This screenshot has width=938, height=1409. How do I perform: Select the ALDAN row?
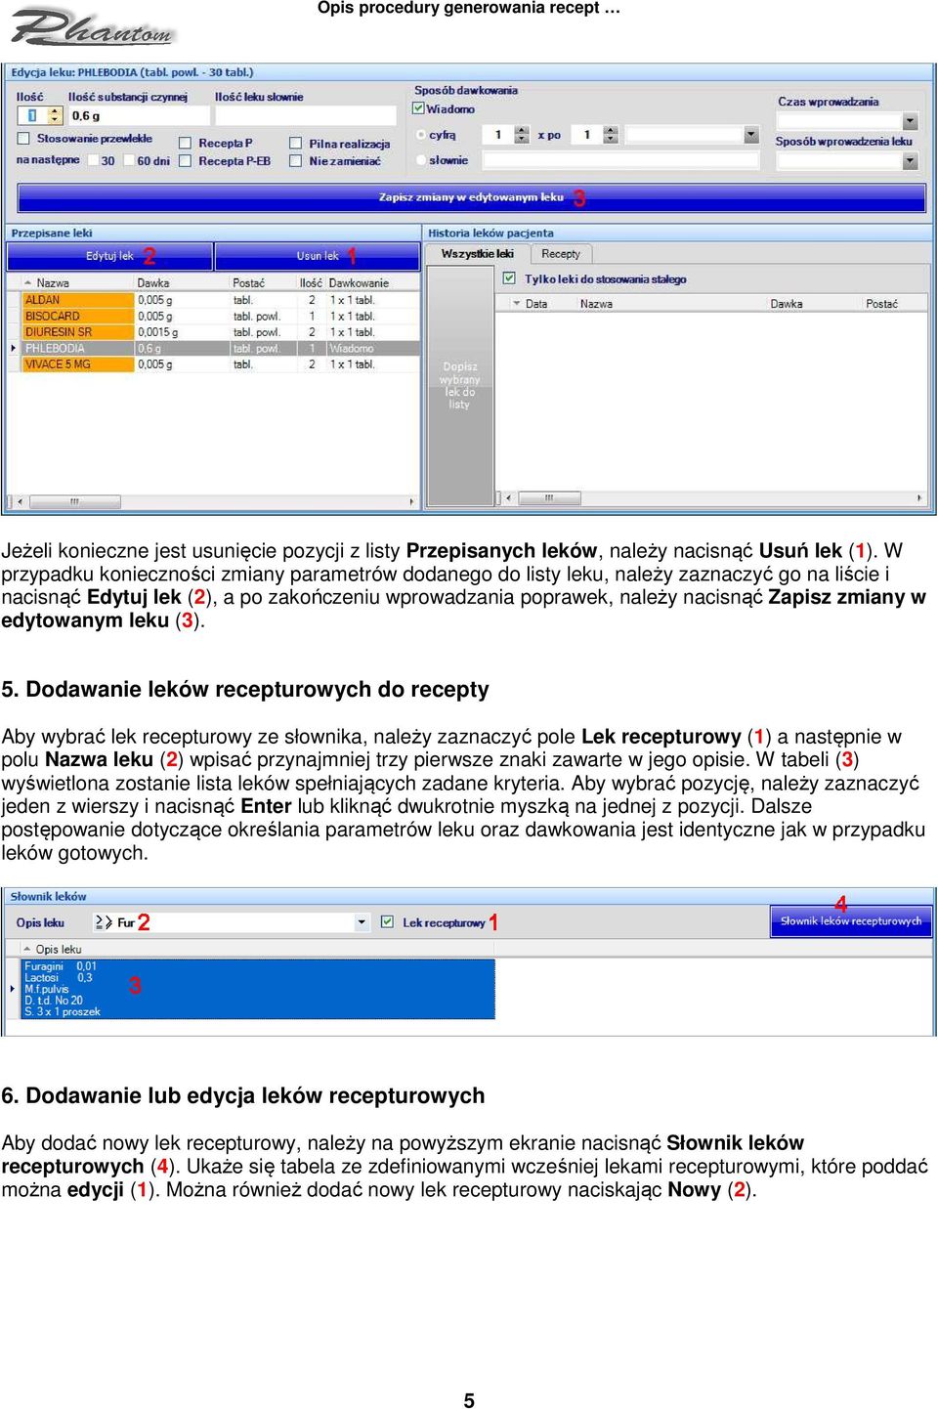(220, 300)
